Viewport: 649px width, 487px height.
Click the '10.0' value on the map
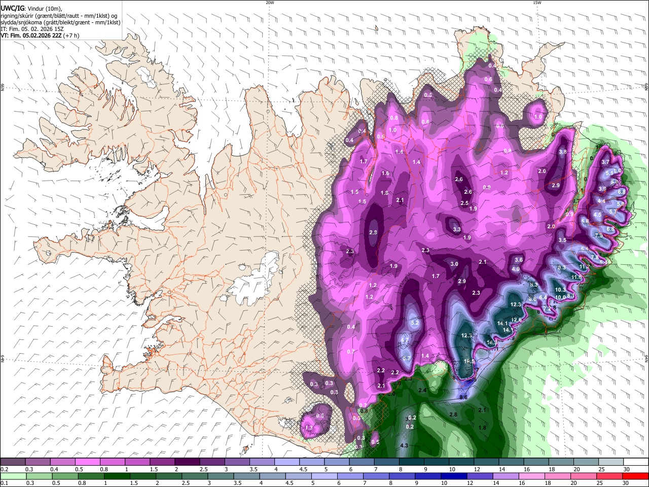coord(560,298)
